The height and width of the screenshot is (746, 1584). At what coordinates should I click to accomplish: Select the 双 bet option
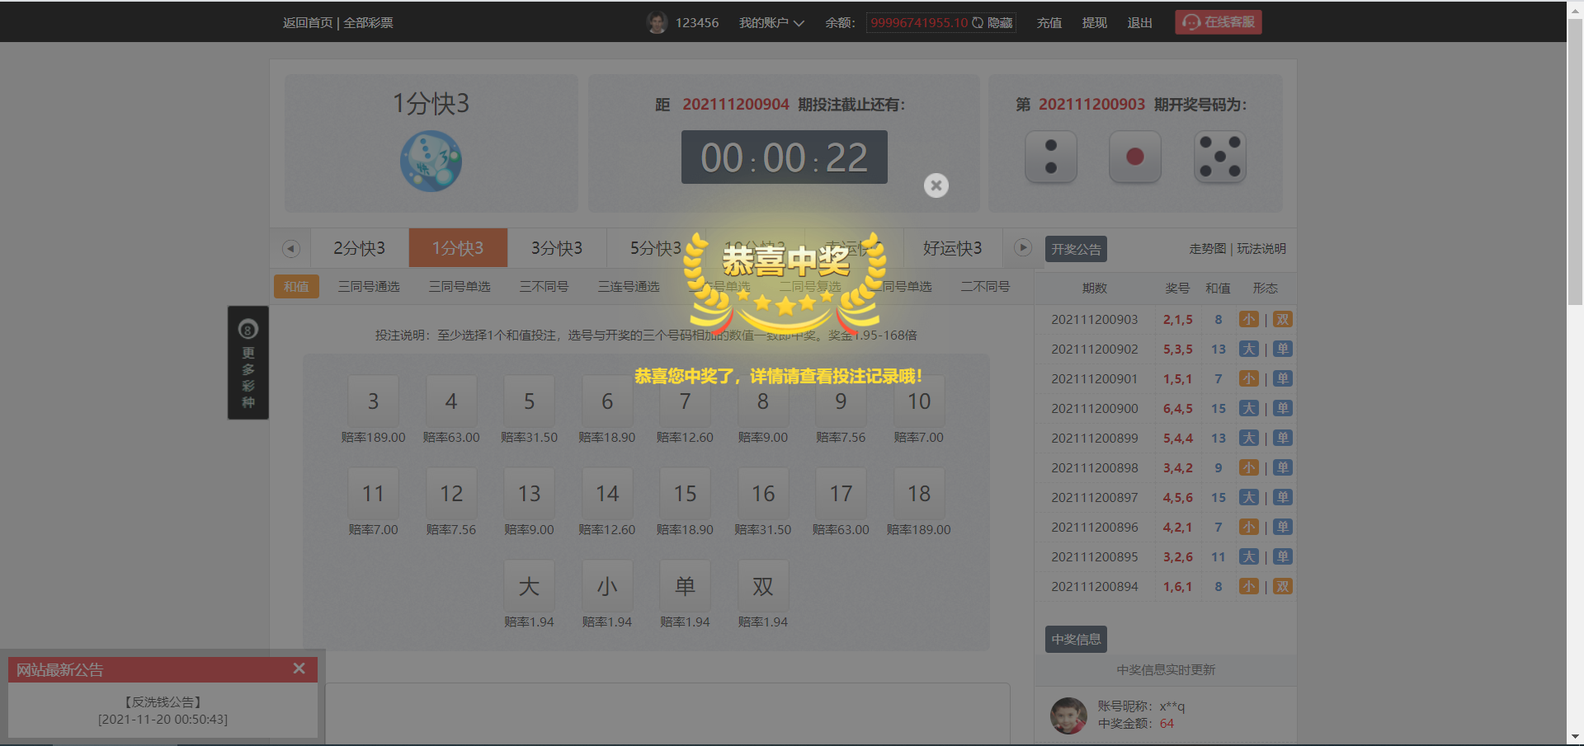(763, 586)
